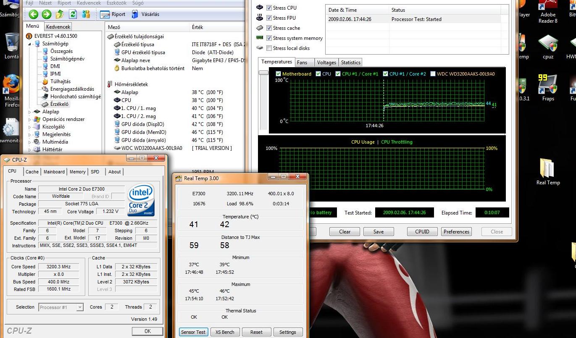Click the temperature graph scale slider
This screenshot has height=338, width=576.
click(x=263, y=73)
